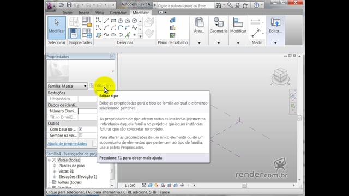Click the 'Número Omni...' value field
This screenshot has height=196, width=349.
(87, 111)
